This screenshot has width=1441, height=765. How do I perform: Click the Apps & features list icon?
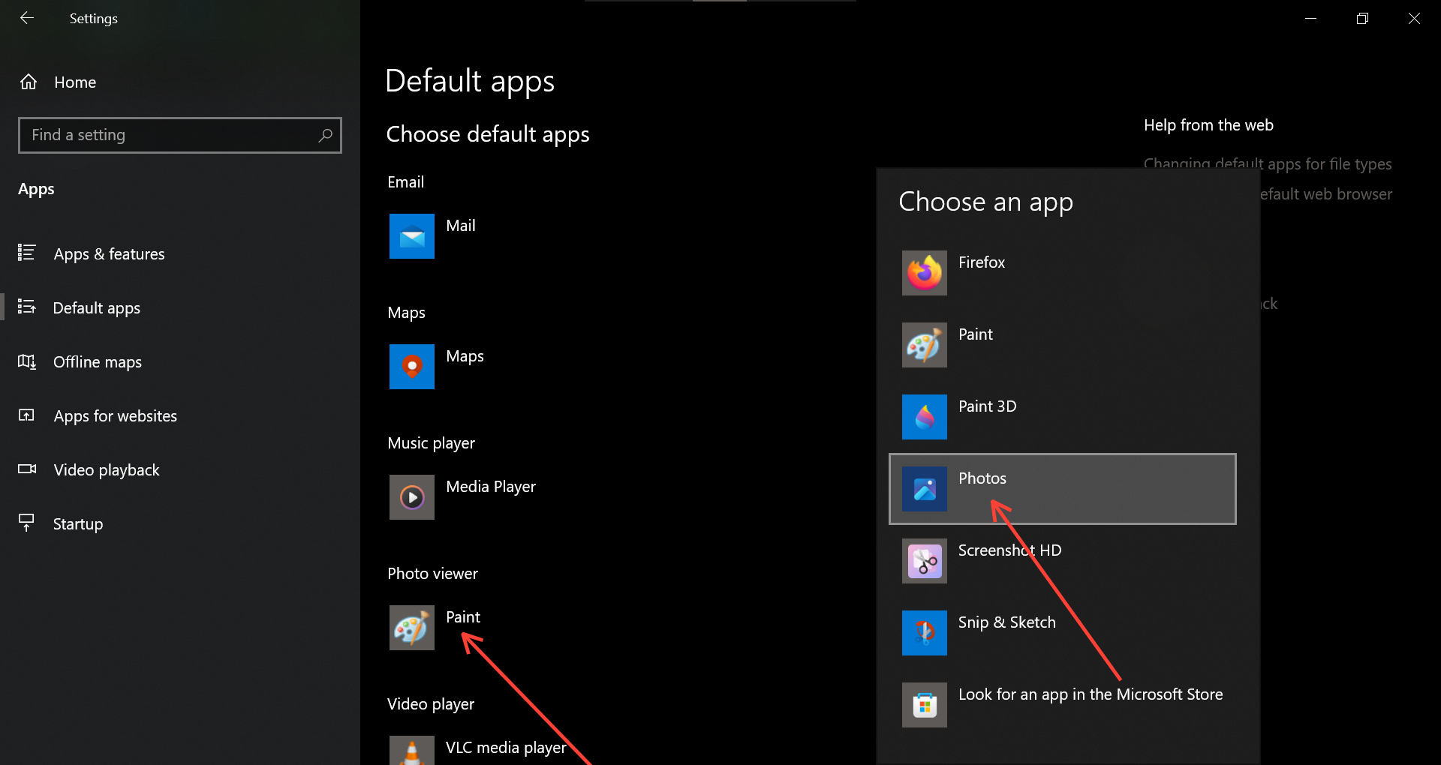27,253
